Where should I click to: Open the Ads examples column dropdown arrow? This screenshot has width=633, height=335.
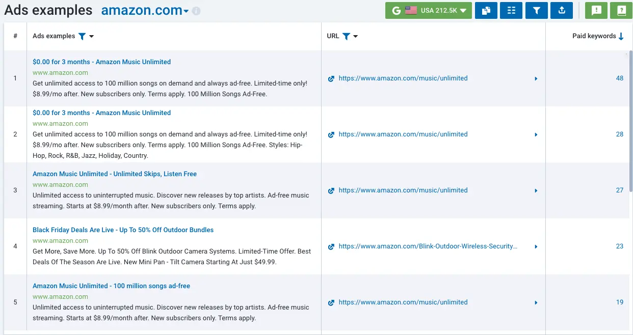click(x=91, y=36)
